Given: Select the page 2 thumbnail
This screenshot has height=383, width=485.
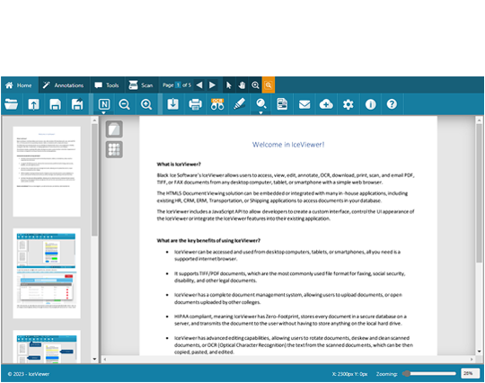Looking at the screenshot, I should point(47,273).
